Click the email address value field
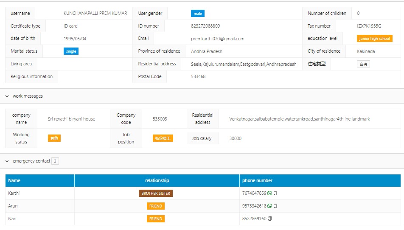Screen dimensions: 404x230 217,39
